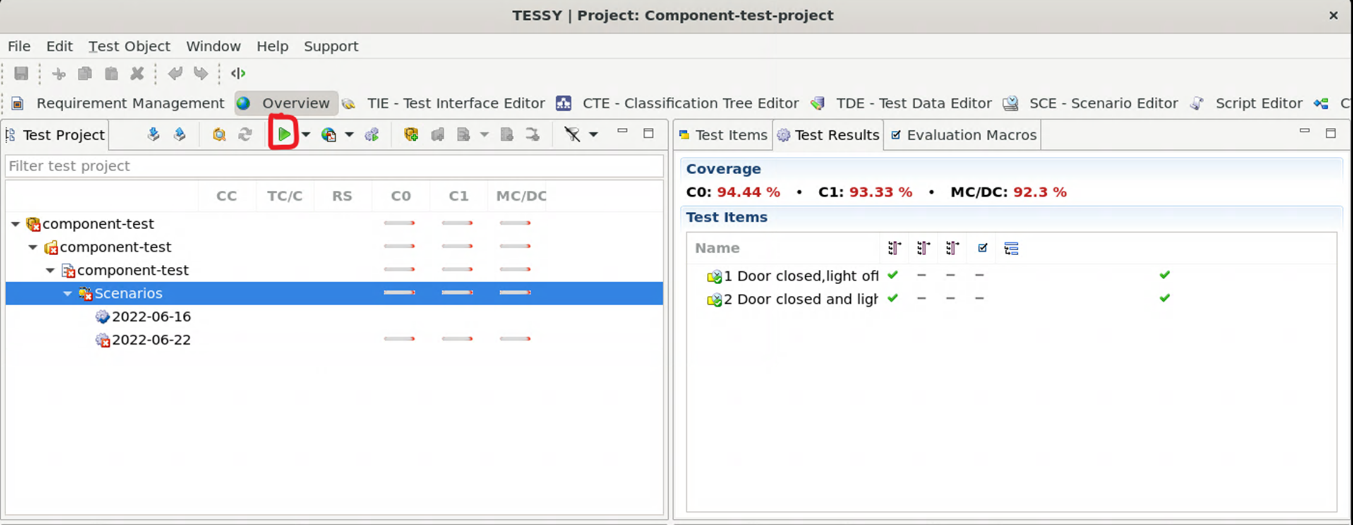
Task: Click the C1 coverage bar in the Scenarios row
Action: pyautogui.click(x=458, y=292)
